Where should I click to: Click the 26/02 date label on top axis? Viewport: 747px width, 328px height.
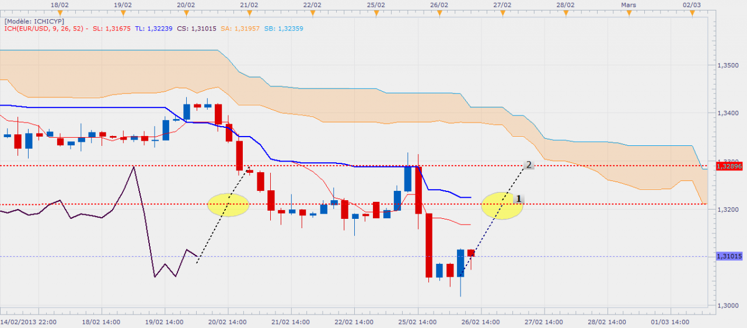(439, 5)
